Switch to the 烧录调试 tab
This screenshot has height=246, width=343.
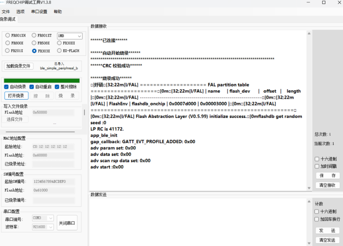(x=8, y=19)
